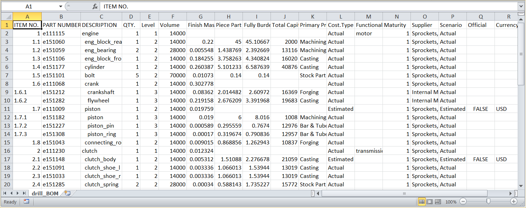
Task: Switch to Normal view
Action: point(422,202)
